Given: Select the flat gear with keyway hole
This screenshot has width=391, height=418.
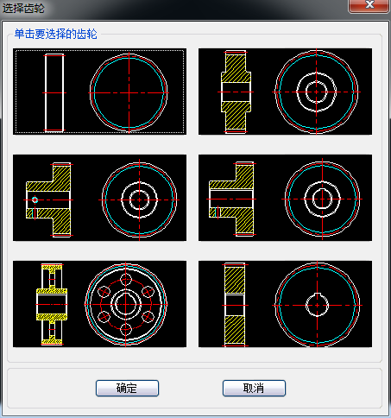Looking at the screenshot, I should 285,304.
